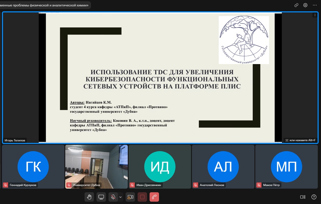Open three-dot options on shared presentation
Viewport: 321px width, 204px height.
point(315,15)
